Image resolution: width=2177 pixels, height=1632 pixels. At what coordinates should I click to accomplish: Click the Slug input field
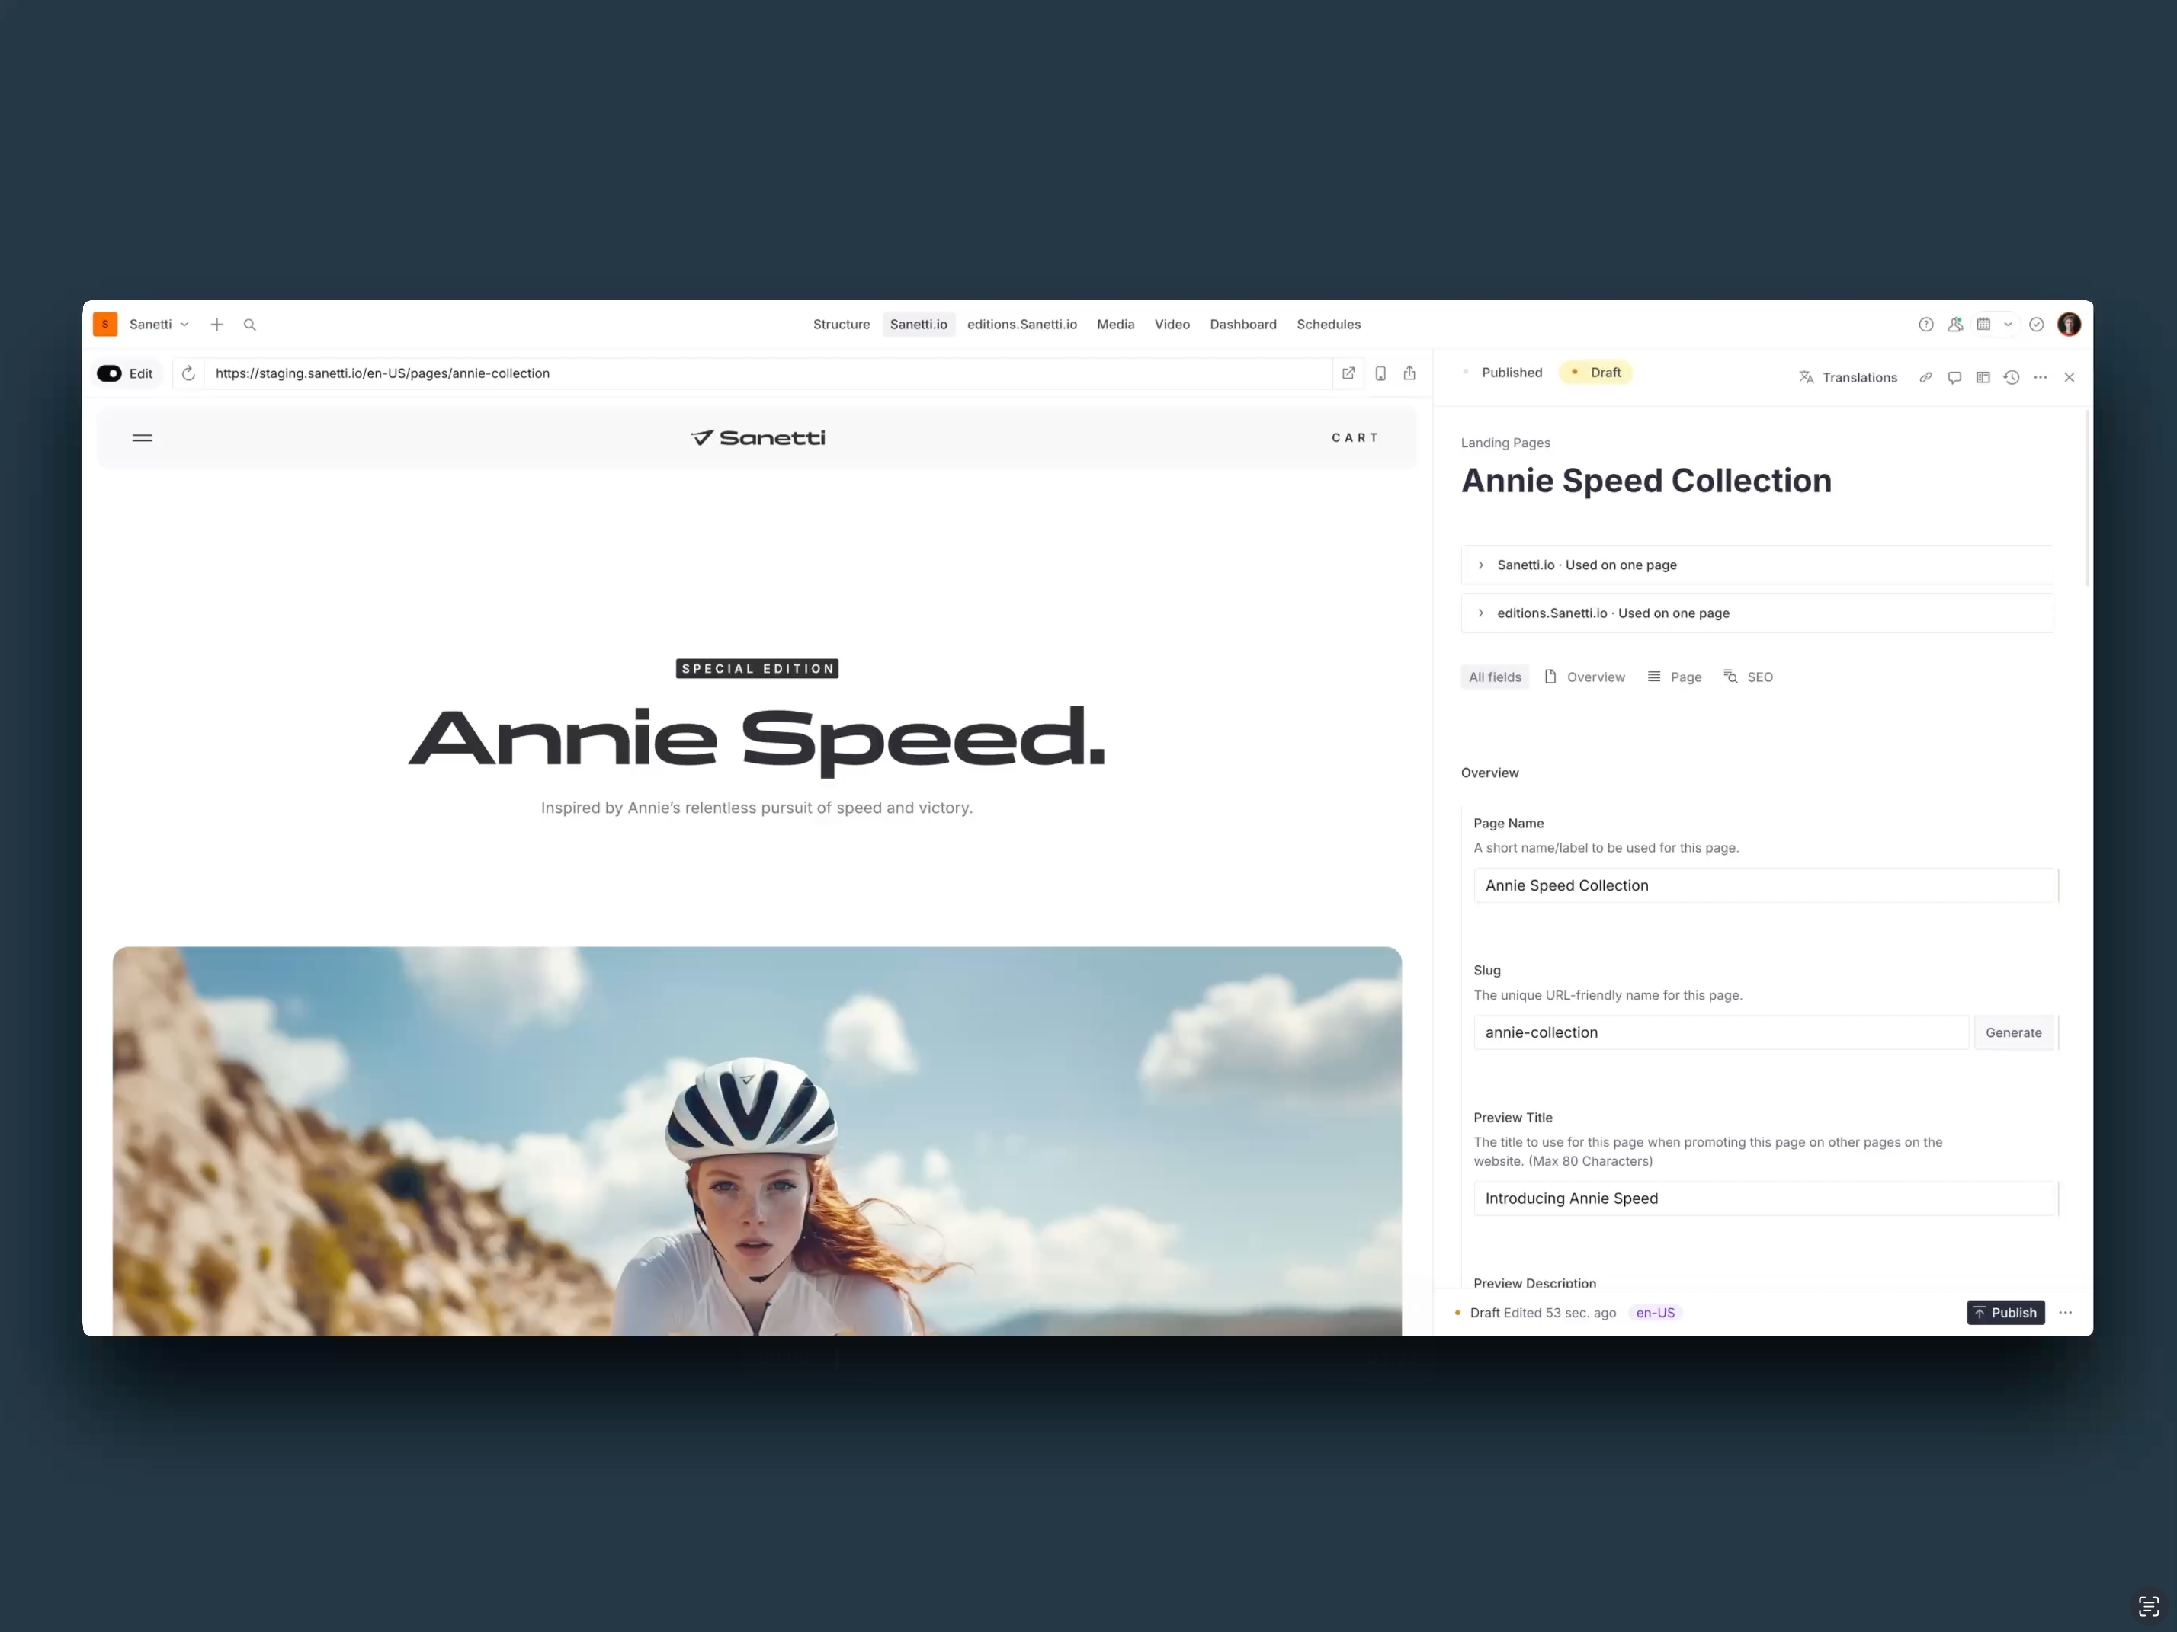tap(1721, 1033)
